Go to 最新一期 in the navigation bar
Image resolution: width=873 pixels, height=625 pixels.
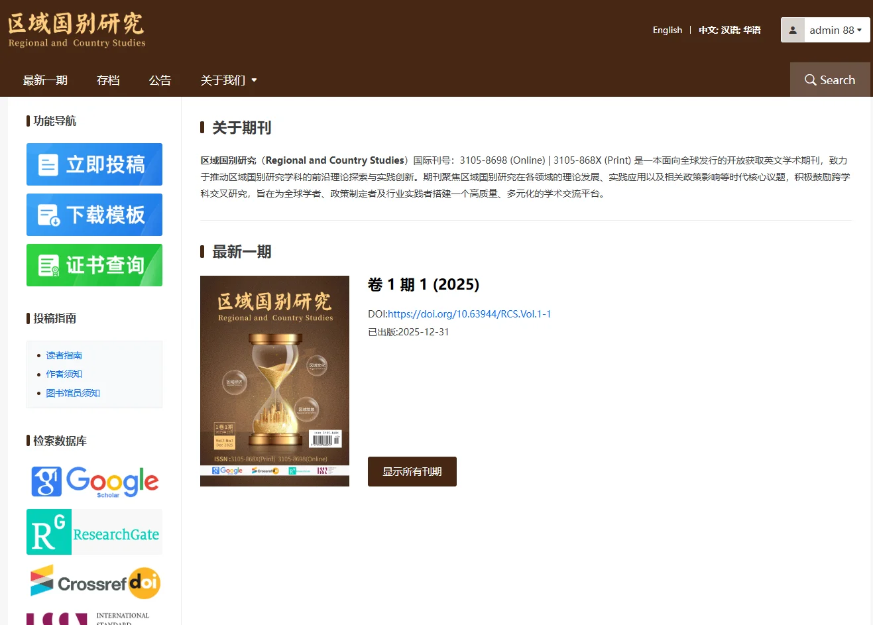coord(45,80)
